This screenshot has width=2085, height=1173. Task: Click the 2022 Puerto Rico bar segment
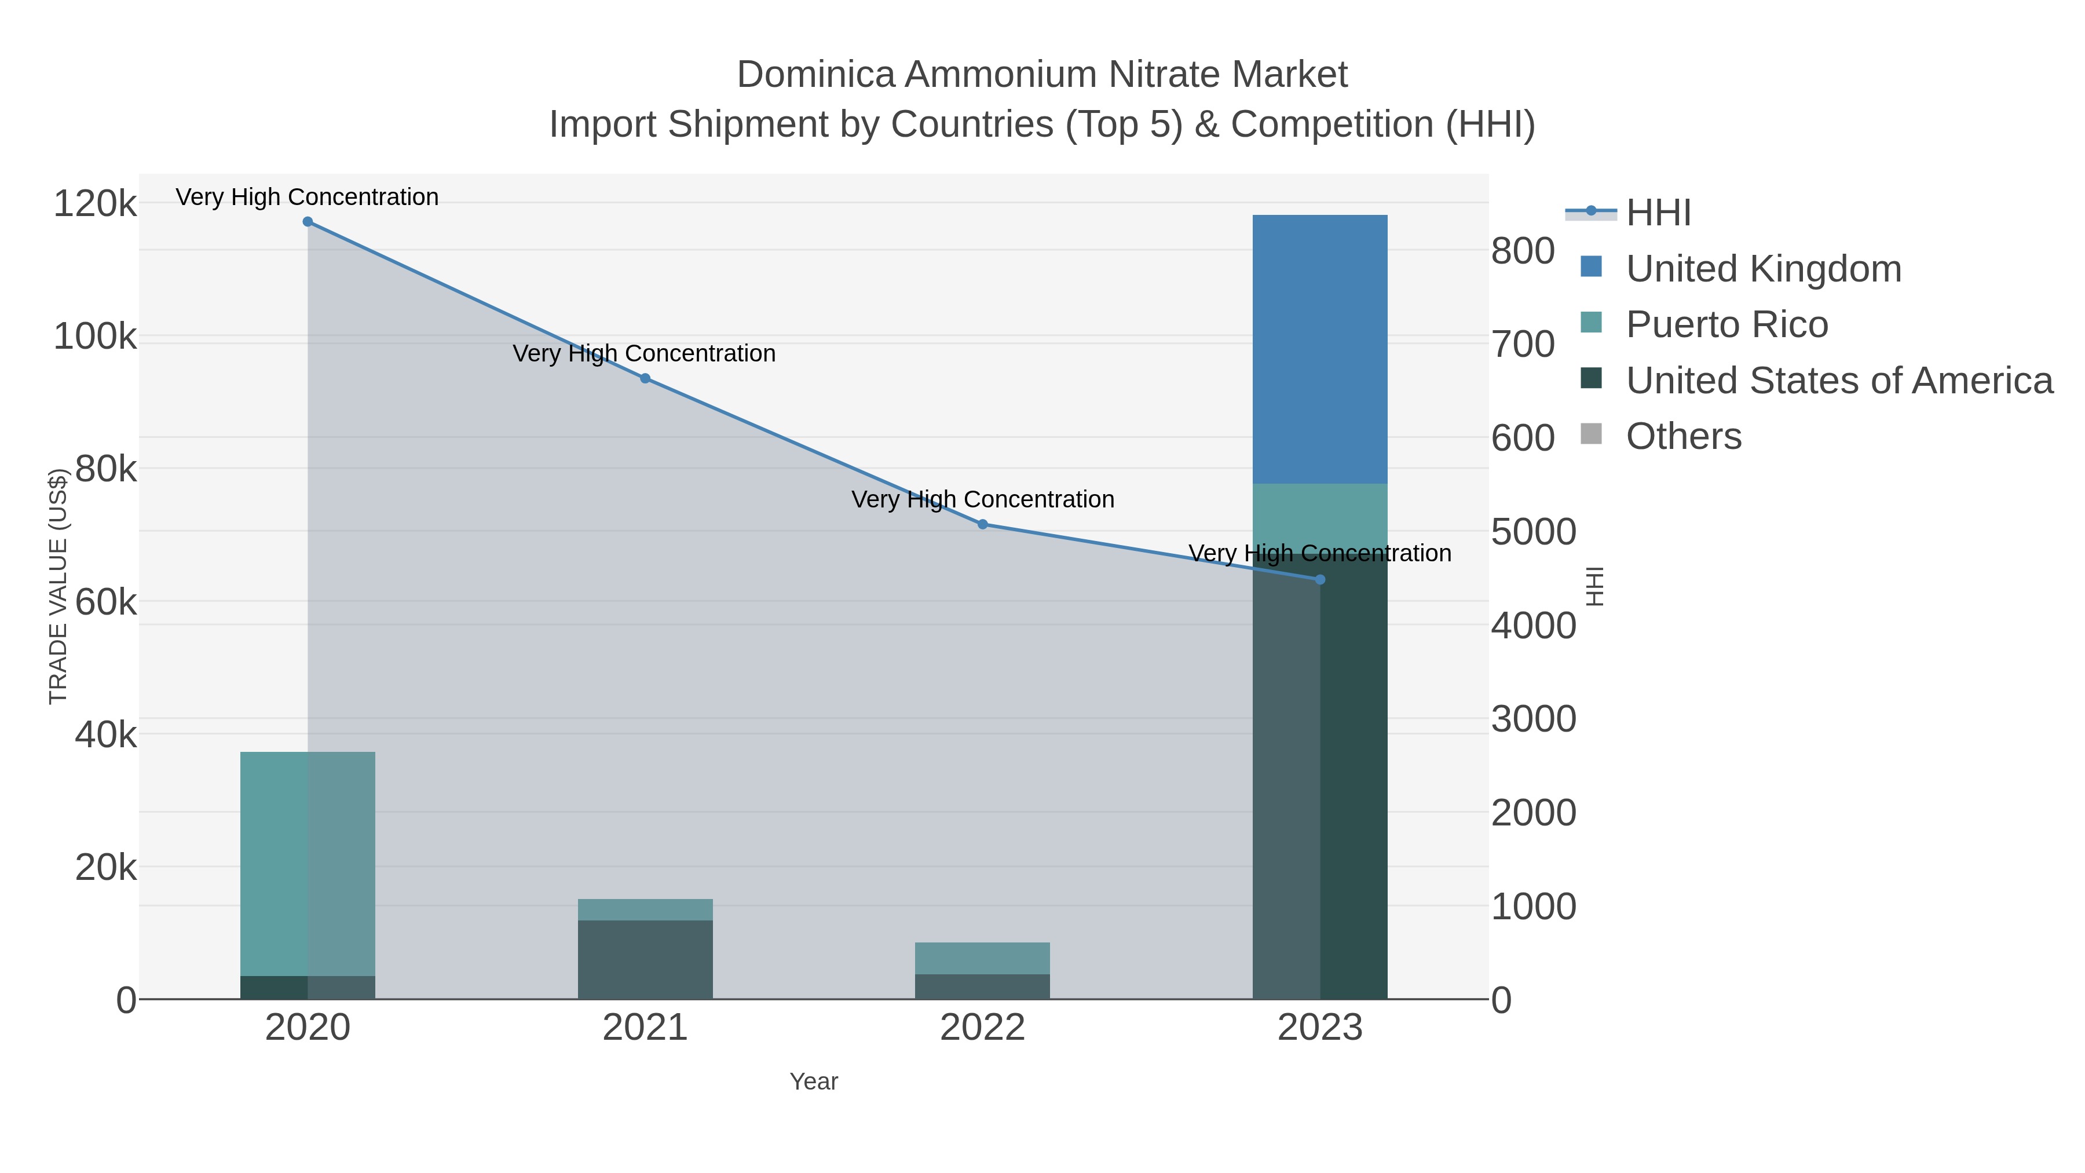983,959
